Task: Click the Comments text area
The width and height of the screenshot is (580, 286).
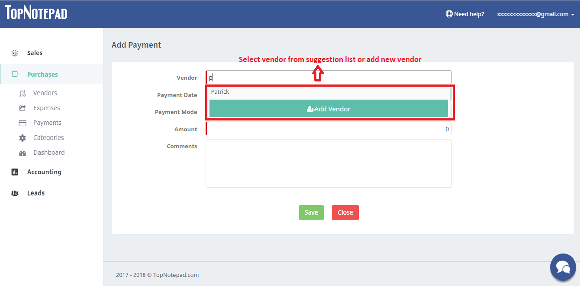Action: pos(329,163)
